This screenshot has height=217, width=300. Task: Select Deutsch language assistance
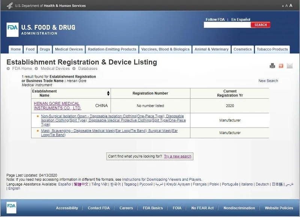262,184
